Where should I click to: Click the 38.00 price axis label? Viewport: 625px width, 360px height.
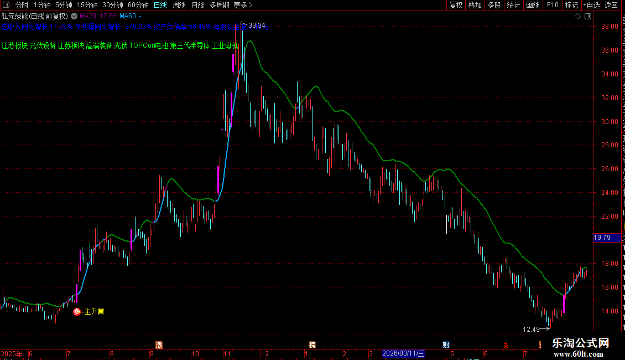click(x=610, y=27)
